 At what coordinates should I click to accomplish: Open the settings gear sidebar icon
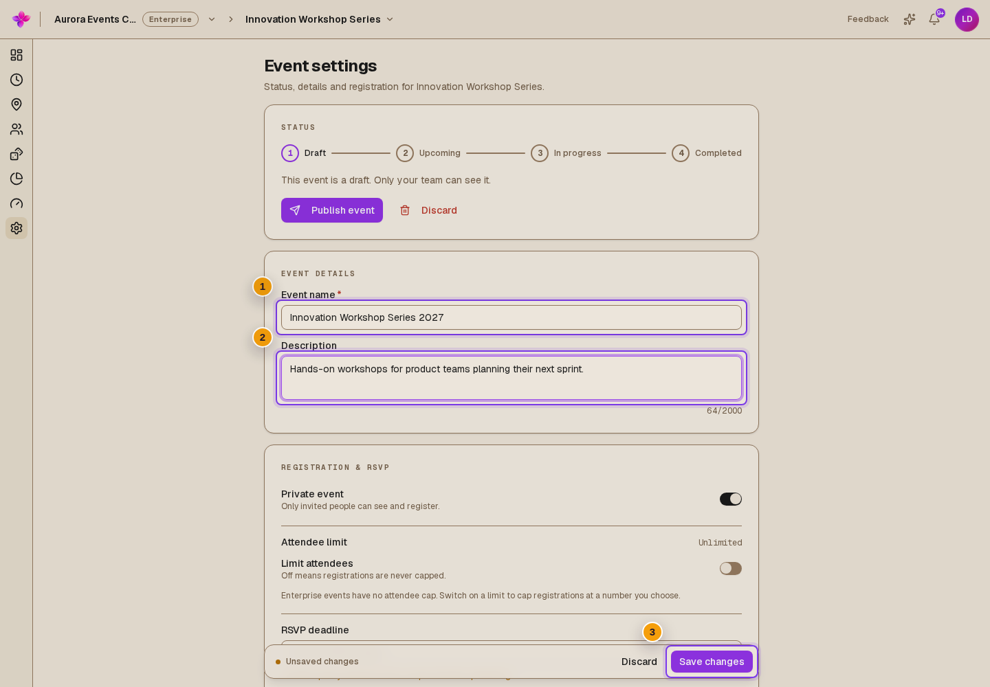point(16,228)
